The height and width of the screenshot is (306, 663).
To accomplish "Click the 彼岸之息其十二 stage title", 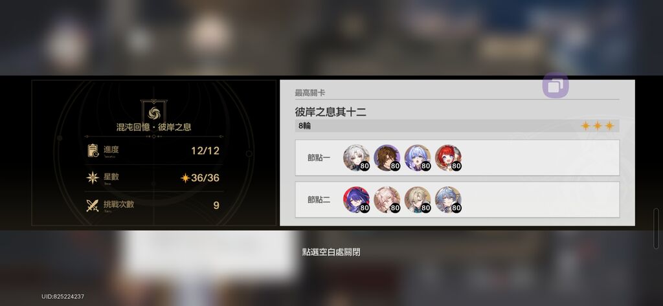I will coord(330,112).
